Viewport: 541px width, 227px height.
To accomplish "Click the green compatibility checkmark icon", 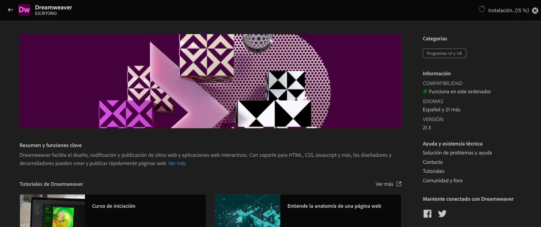I will click(425, 91).
